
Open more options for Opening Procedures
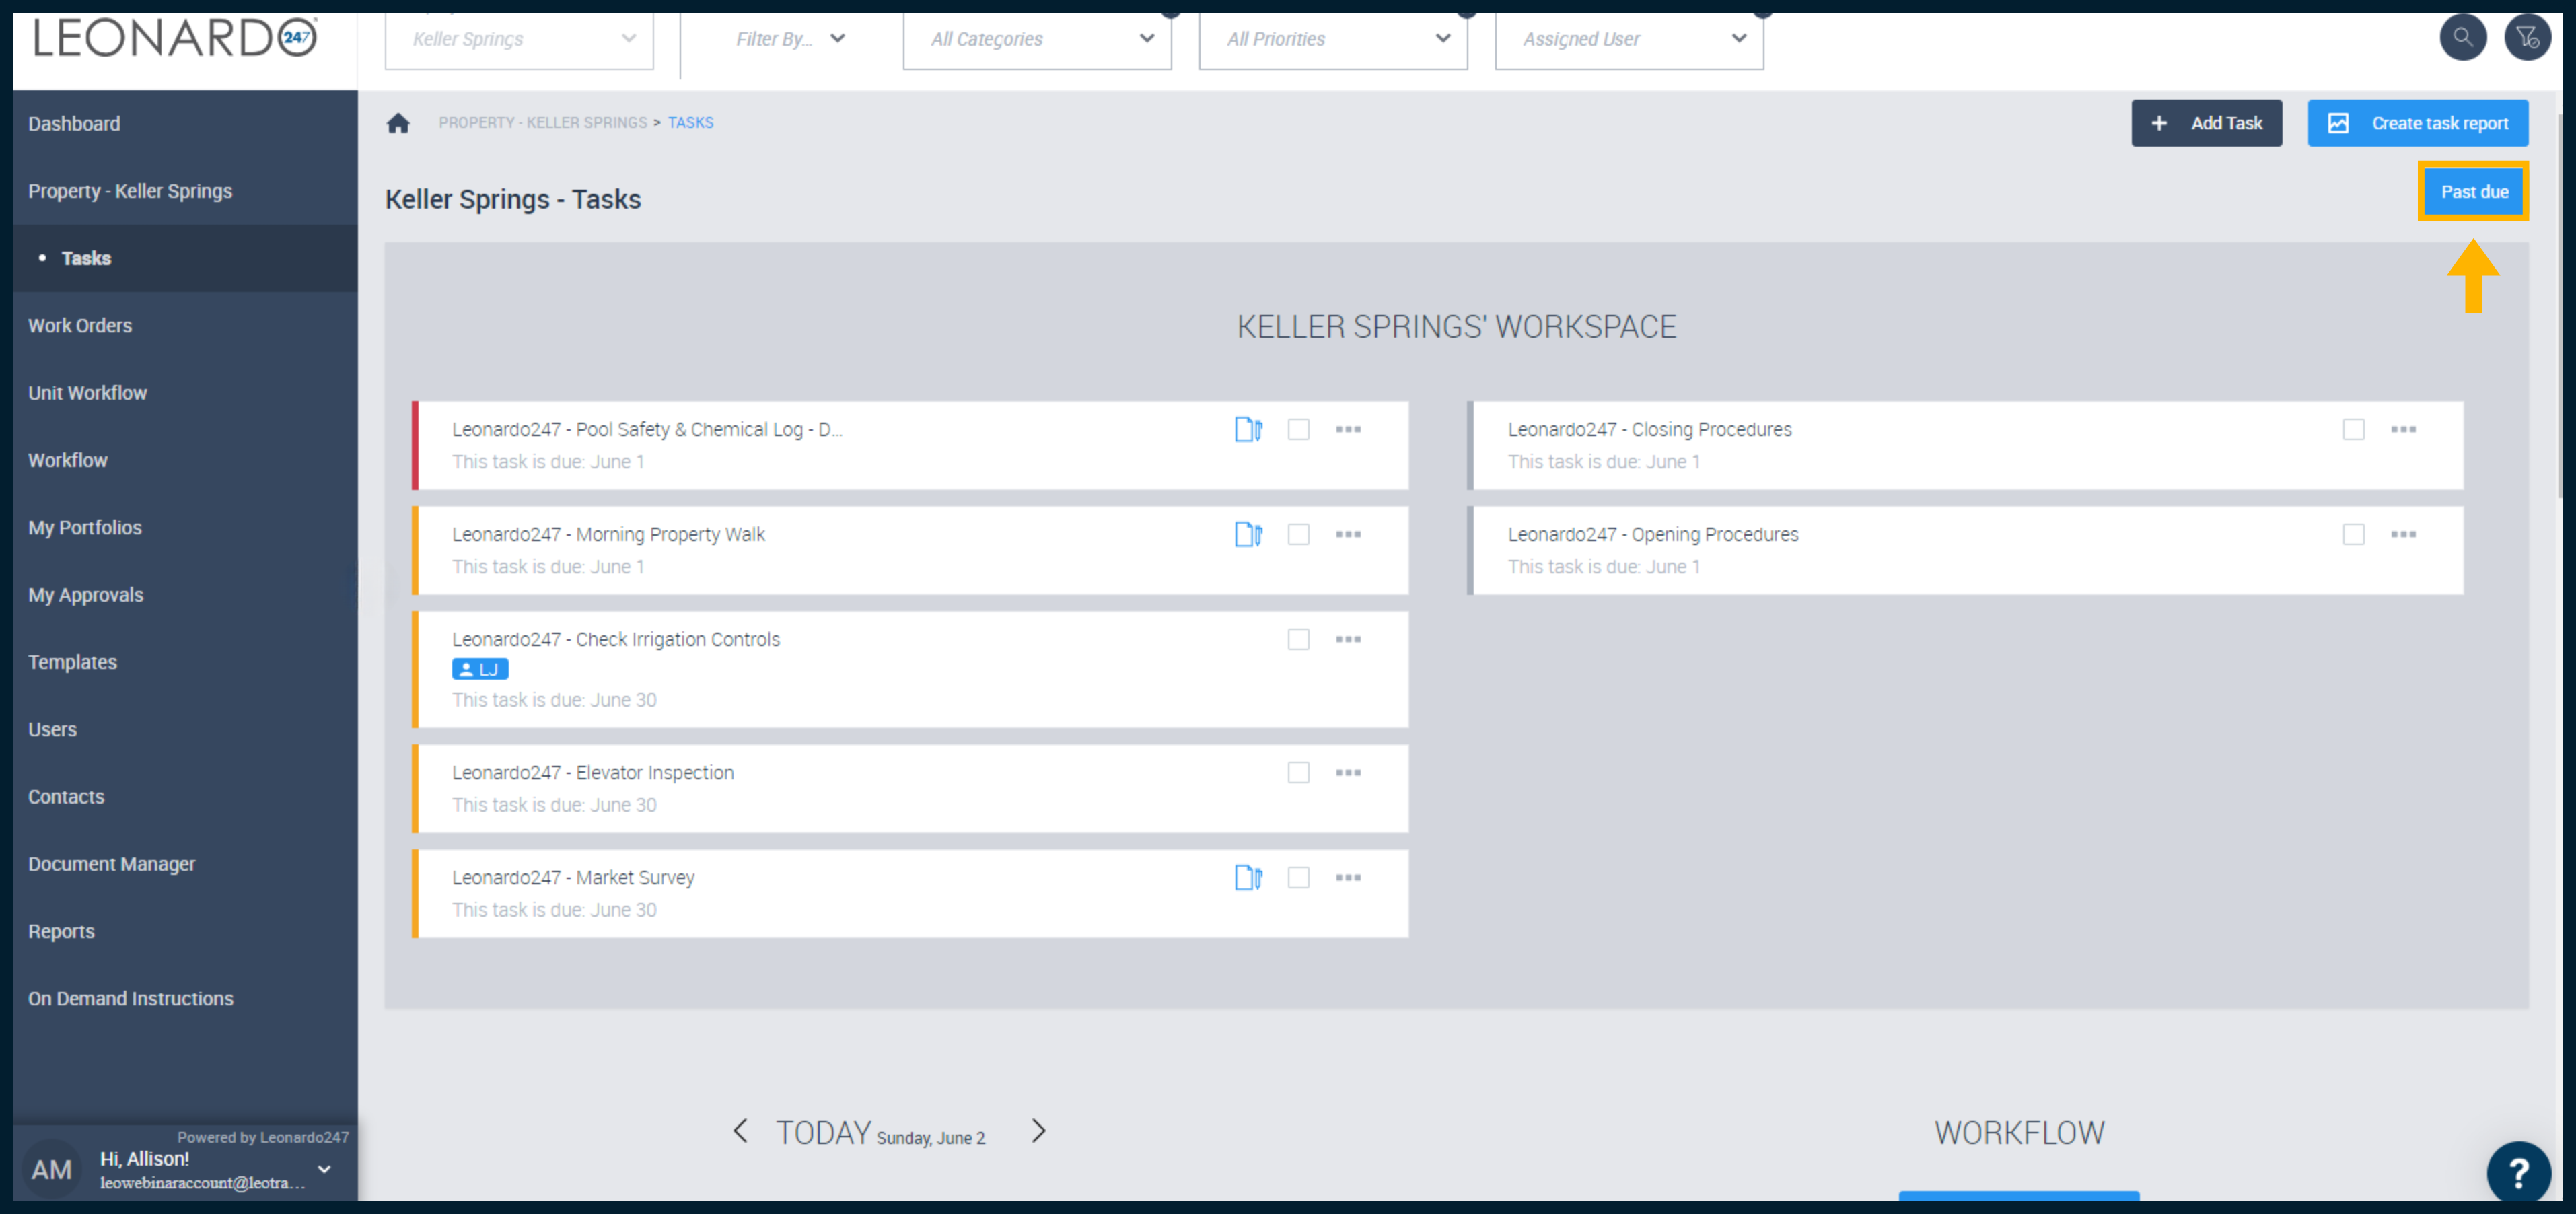click(x=2403, y=534)
